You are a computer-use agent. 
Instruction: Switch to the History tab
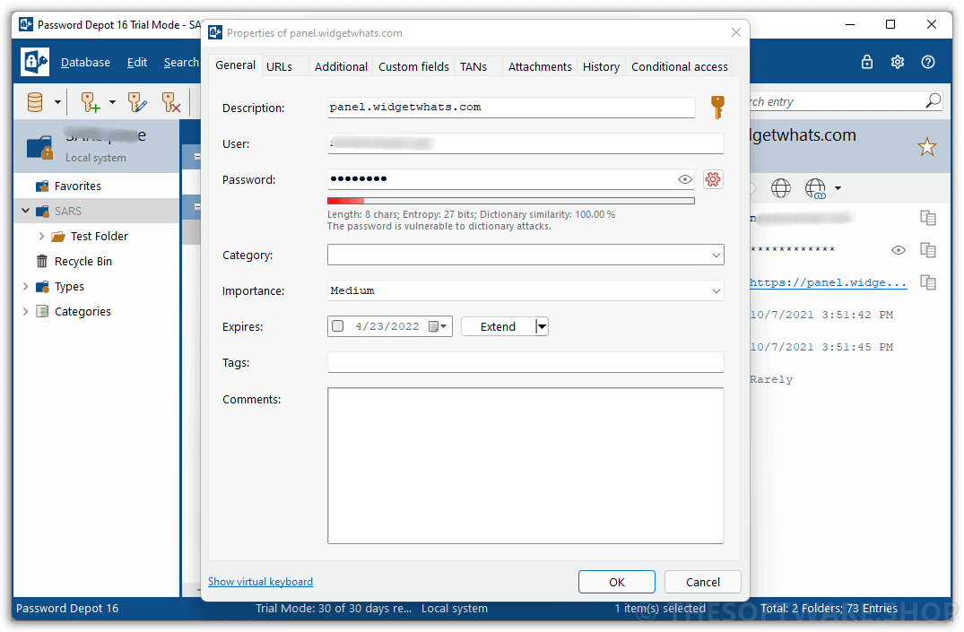[602, 66]
